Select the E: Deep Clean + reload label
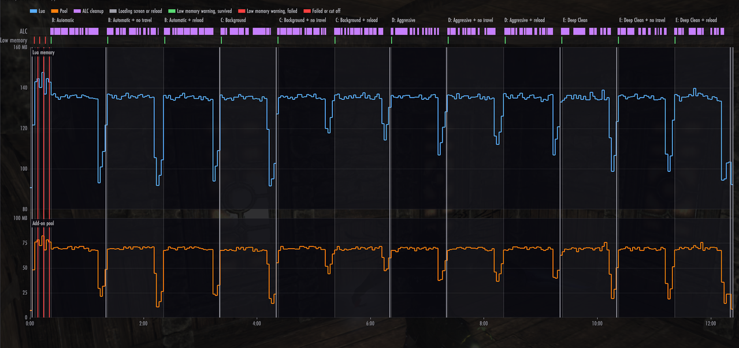Screen dimensions: 739x348 coord(696,20)
